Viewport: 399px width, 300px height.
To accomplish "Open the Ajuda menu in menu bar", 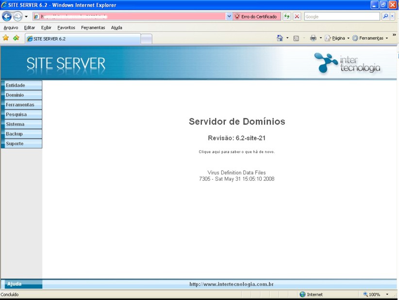I will 116,28.
